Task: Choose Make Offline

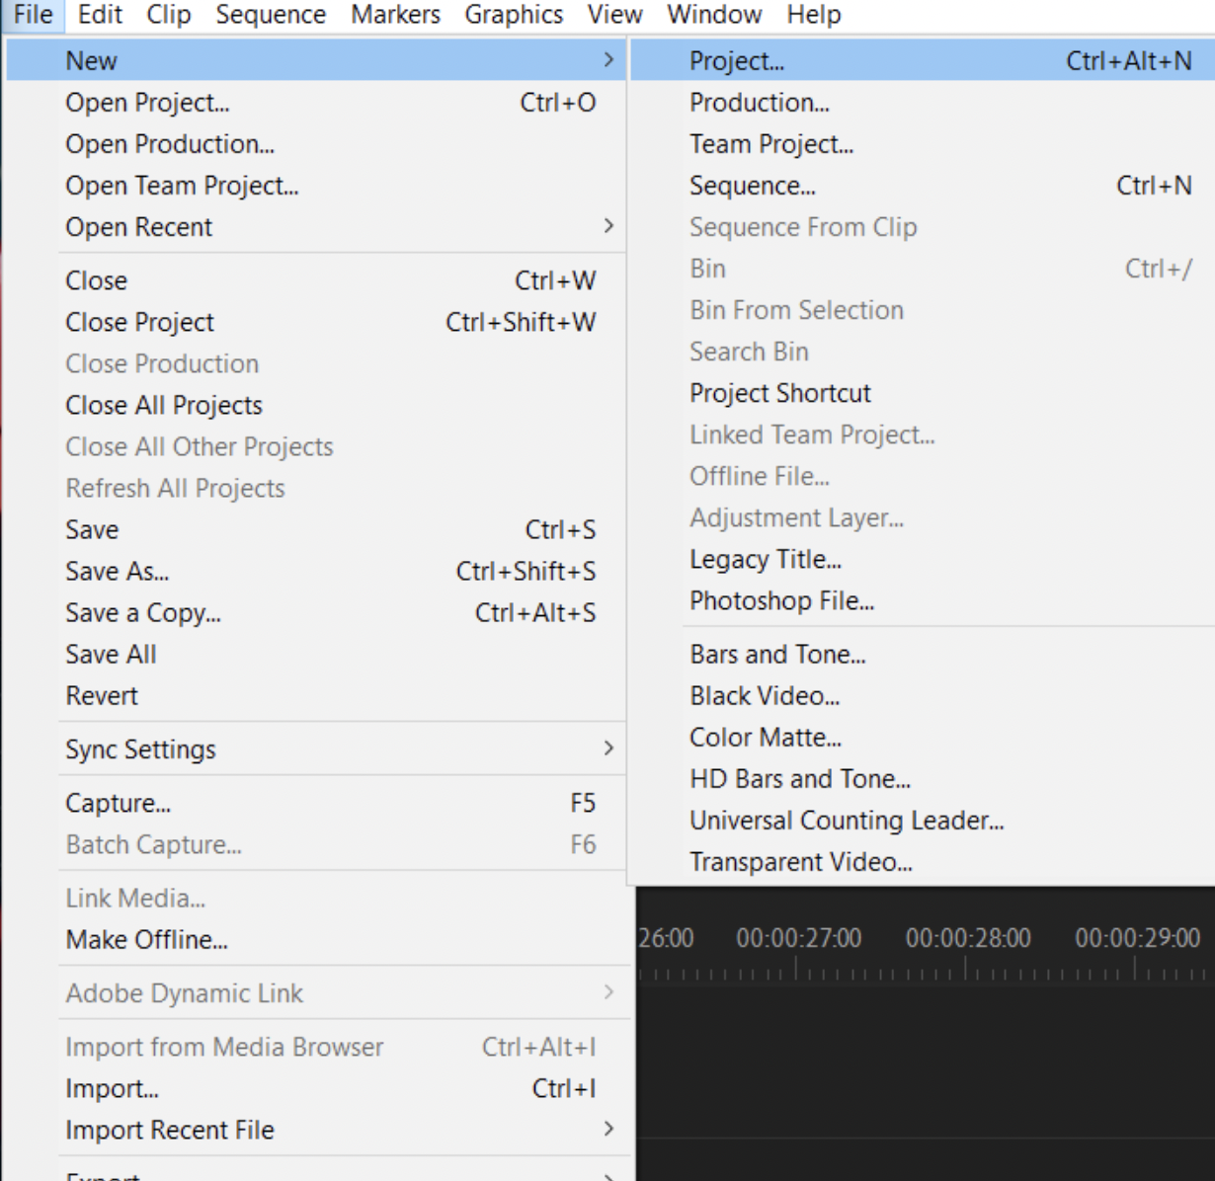Action: 316,939
